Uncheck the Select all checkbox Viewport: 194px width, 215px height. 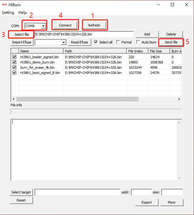click(96, 42)
